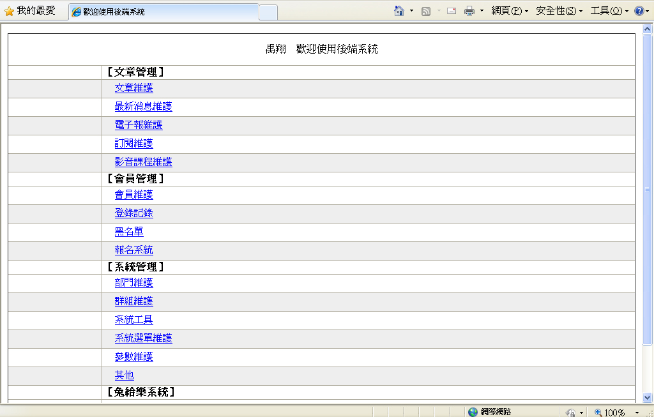654x417 pixels.
Task: Click the vertical scrollbar down arrow
Action: coord(648,397)
